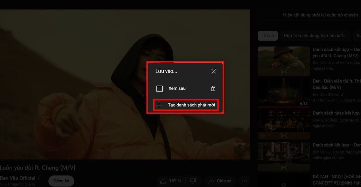Click 'Hiện nội dung phát lại cuộc trò chuyện'
Viewport: 361px width, 187px height.
[x=320, y=15]
